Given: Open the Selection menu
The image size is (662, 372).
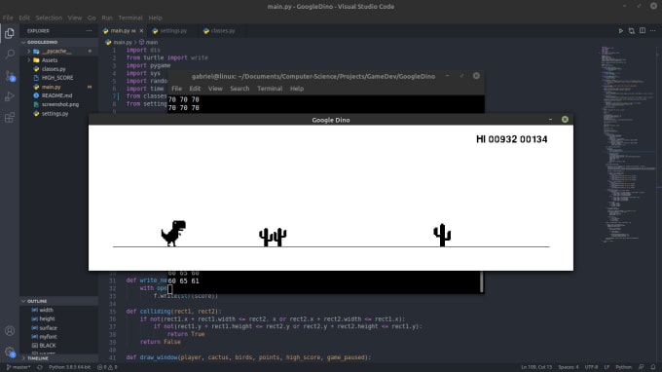Looking at the screenshot, I should tap(49, 18).
